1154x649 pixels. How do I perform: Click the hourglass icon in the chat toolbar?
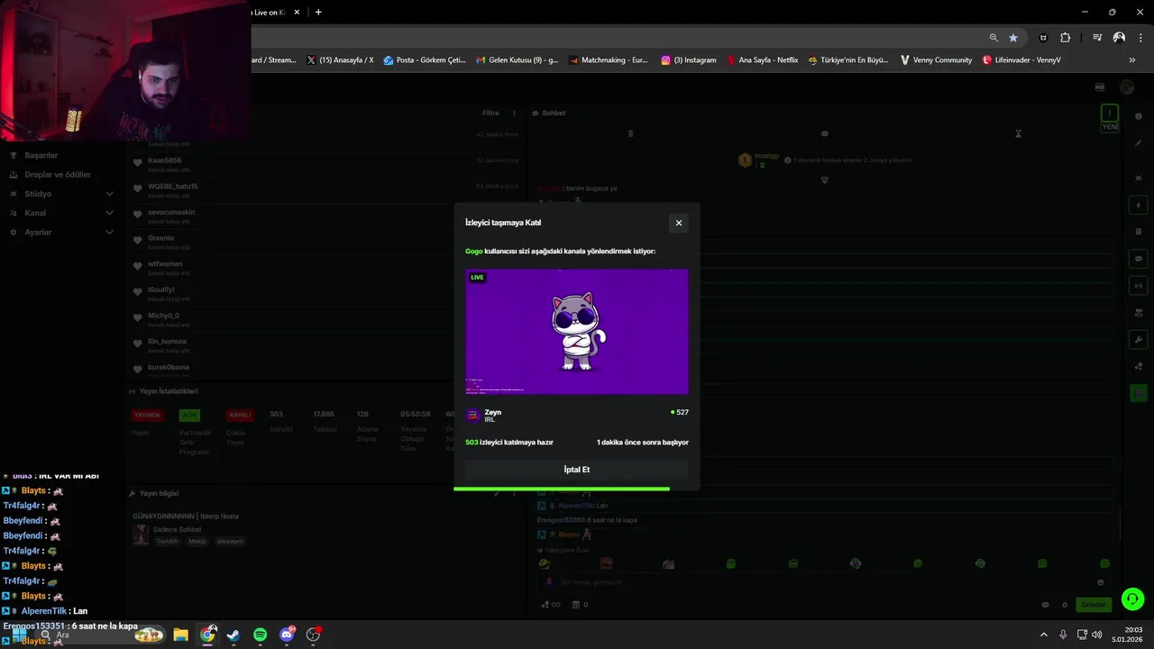click(x=1018, y=133)
